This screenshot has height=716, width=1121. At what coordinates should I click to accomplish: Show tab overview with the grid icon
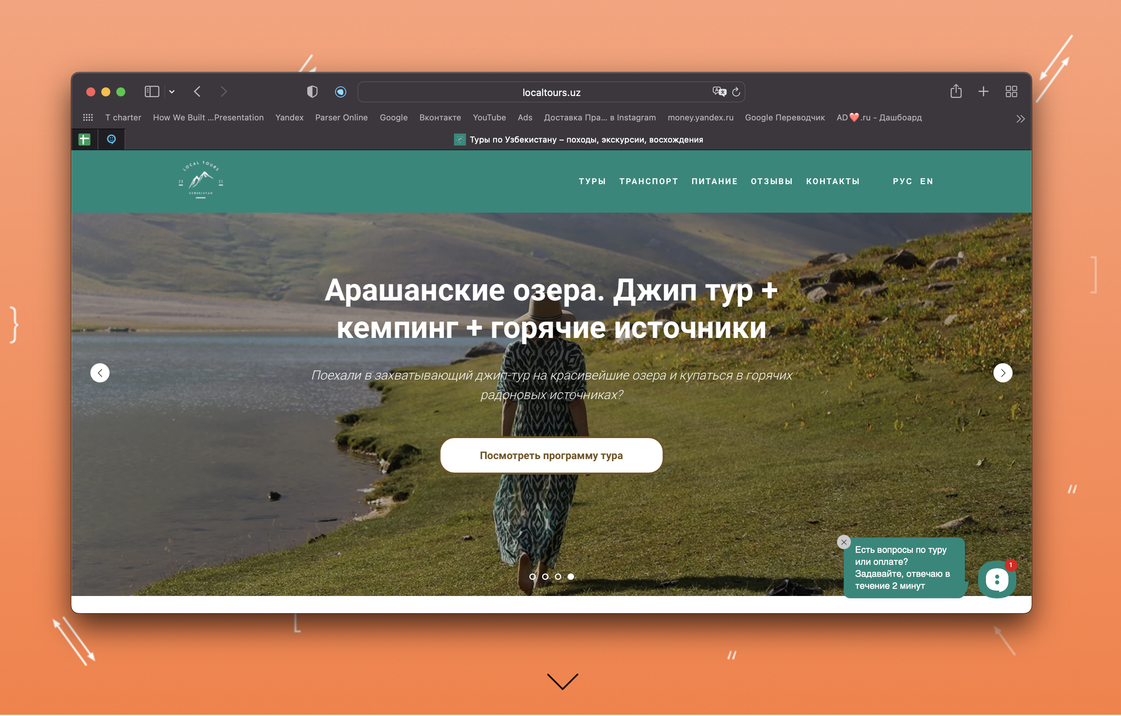tap(1011, 91)
